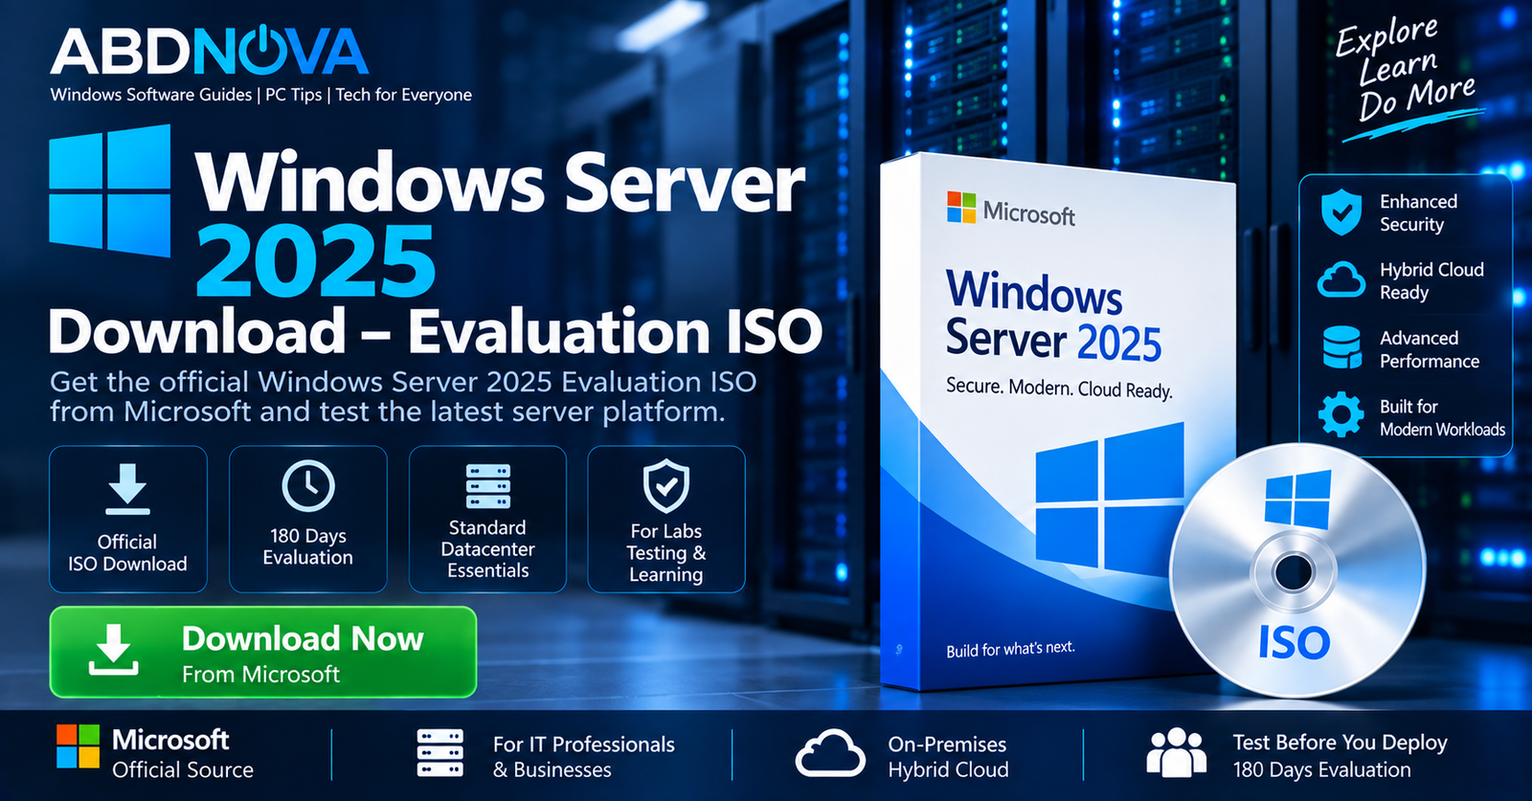
Task: Click the Advanced Performance database icon
Action: (1341, 347)
